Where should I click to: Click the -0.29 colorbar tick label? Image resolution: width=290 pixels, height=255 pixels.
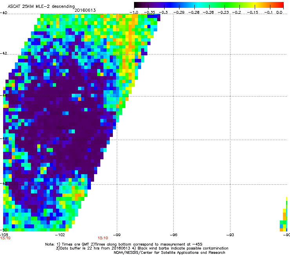[x=179, y=13]
